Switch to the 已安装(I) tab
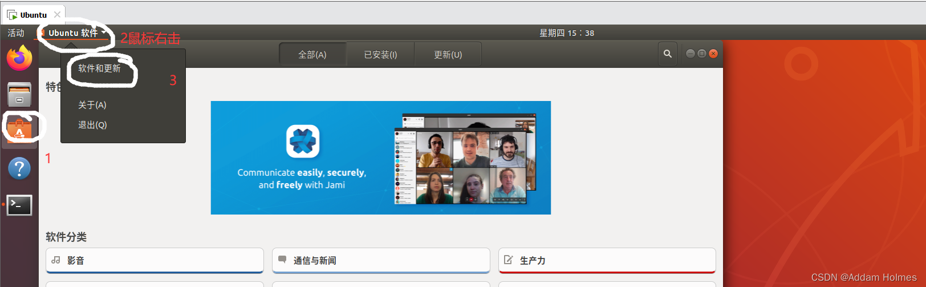The height and width of the screenshot is (287, 926). pos(380,55)
